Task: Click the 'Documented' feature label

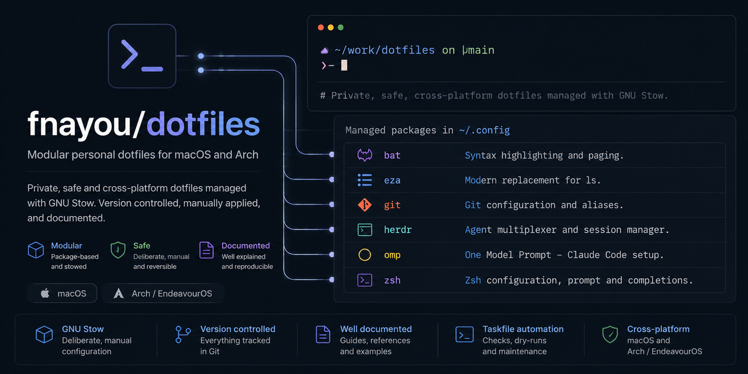Action: 245,245
